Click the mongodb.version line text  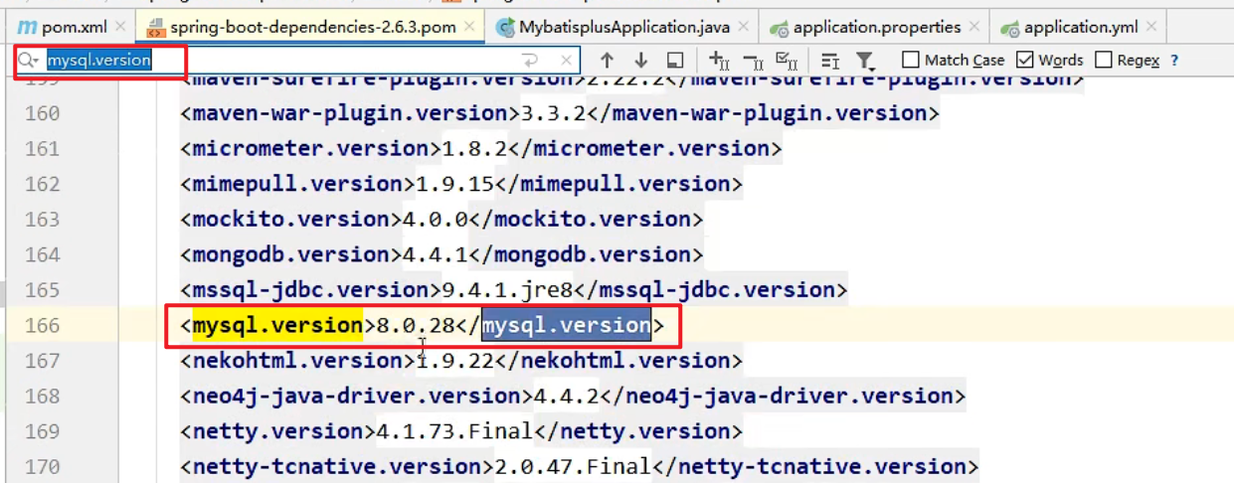click(441, 254)
